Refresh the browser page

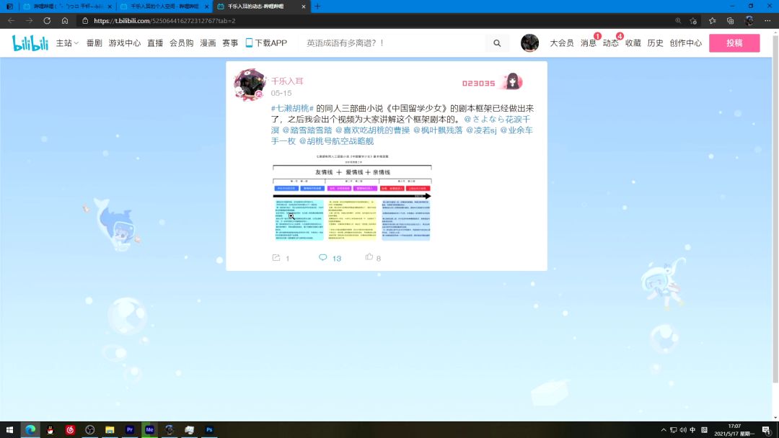pyautogui.click(x=47, y=21)
